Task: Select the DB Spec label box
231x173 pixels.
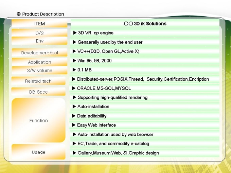Action: coord(38,92)
